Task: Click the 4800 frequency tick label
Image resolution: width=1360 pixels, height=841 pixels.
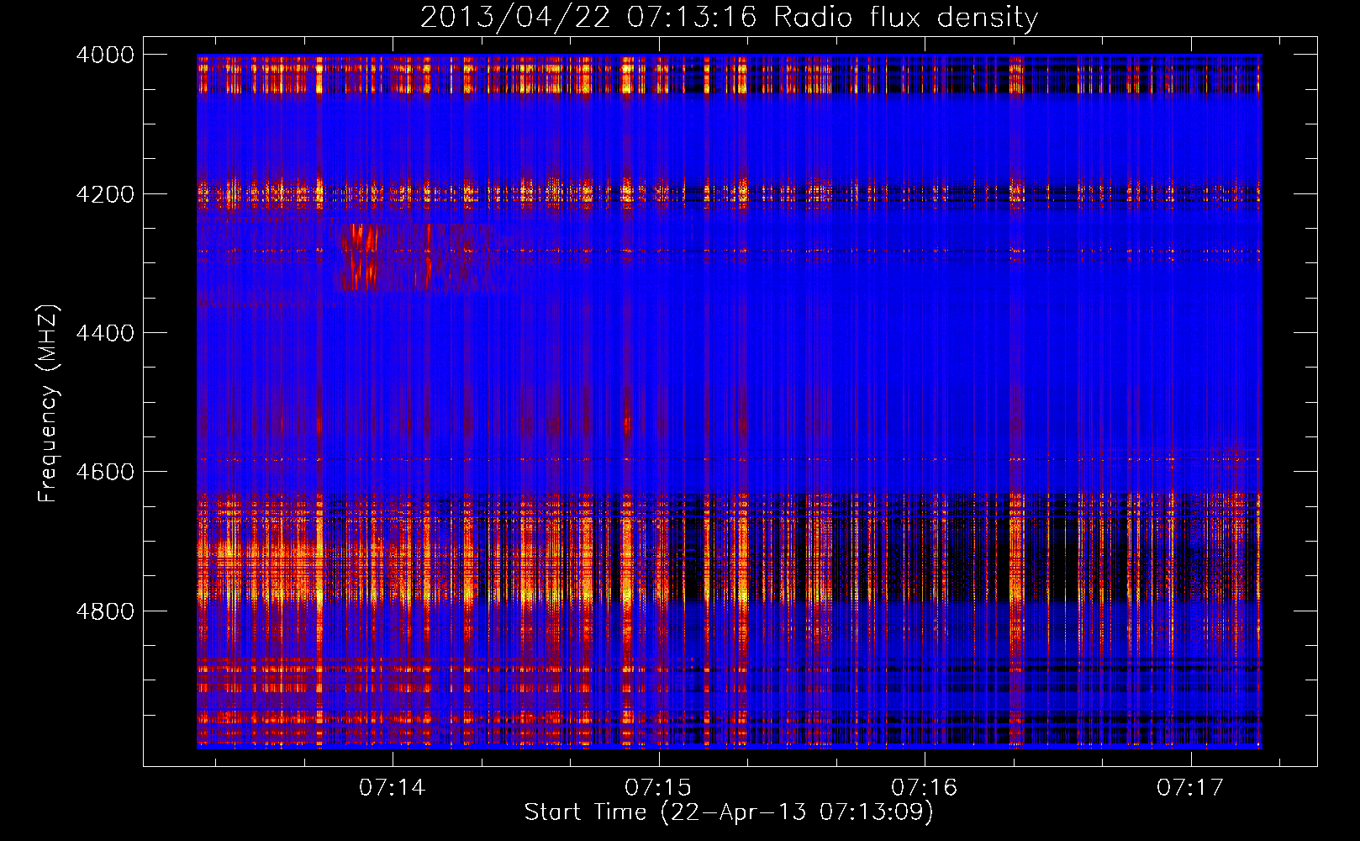Action: coord(105,611)
